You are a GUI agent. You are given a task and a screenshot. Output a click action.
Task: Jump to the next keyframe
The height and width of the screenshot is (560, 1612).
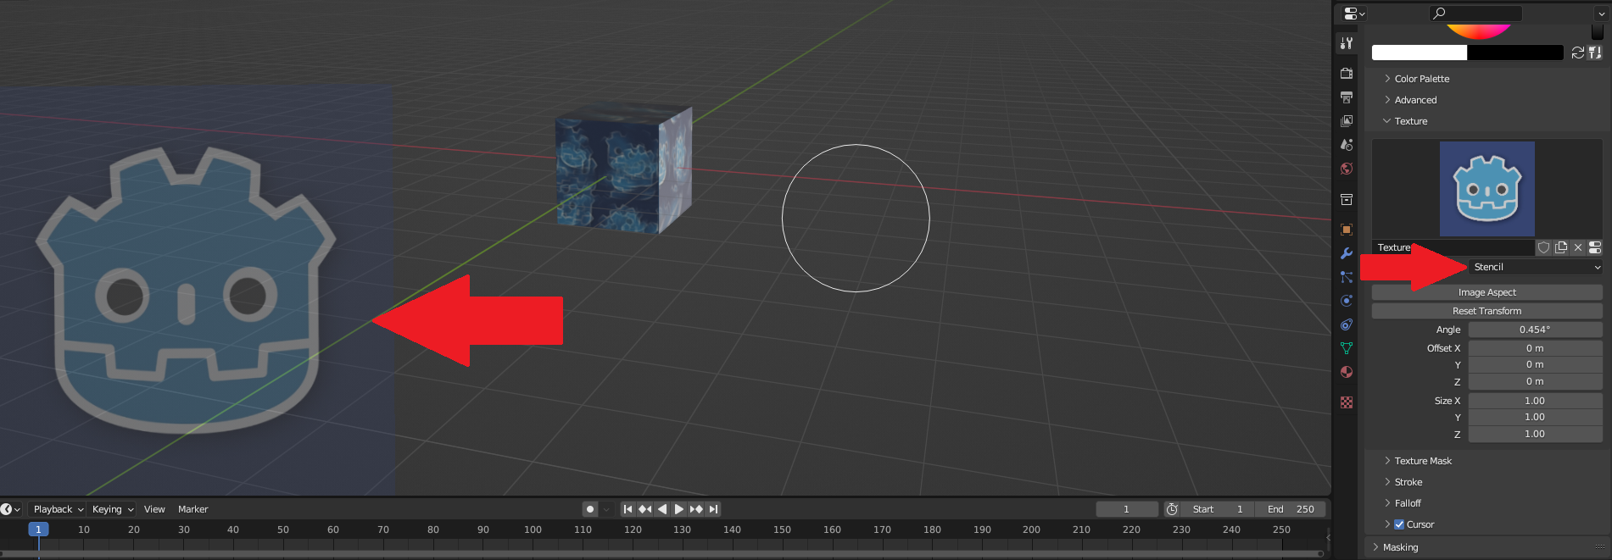[x=696, y=509]
